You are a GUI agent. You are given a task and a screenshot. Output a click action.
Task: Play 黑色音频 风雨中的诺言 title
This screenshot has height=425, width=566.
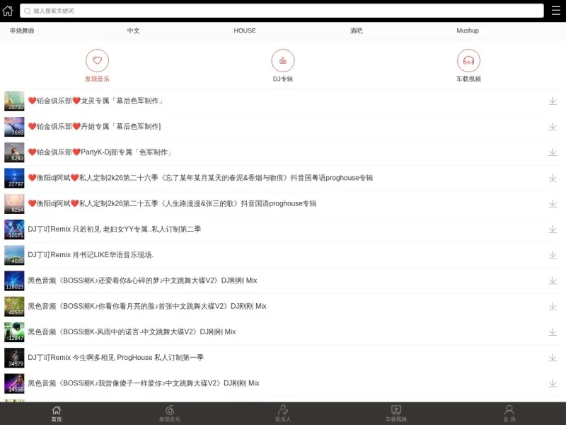pyautogui.click(x=132, y=331)
